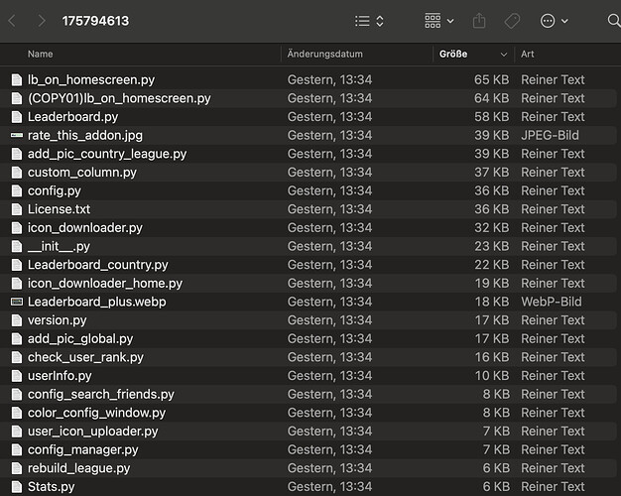This screenshot has width=621, height=496.
Task: Select file name Leaderboard_plus.webp
Action: pyautogui.click(x=97, y=302)
